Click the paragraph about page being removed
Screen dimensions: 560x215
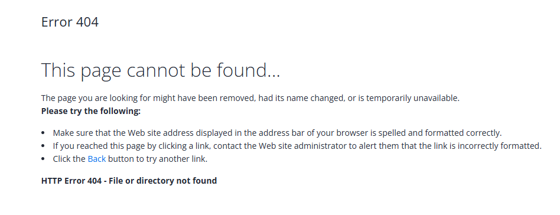250,98
